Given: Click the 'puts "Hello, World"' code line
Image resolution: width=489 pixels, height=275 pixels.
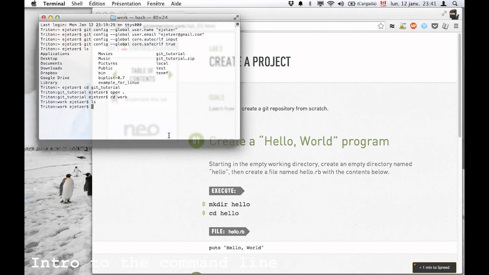Looking at the screenshot, I should pyautogui.click(x=236, y=248).
